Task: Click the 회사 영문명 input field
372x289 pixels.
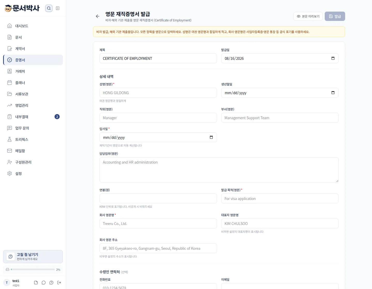Action: pyautogui.click(x=158, y=223)
